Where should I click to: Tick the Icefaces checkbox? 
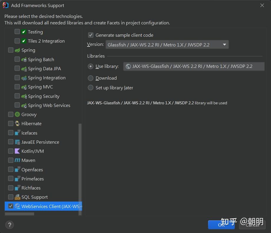[11, 133]
